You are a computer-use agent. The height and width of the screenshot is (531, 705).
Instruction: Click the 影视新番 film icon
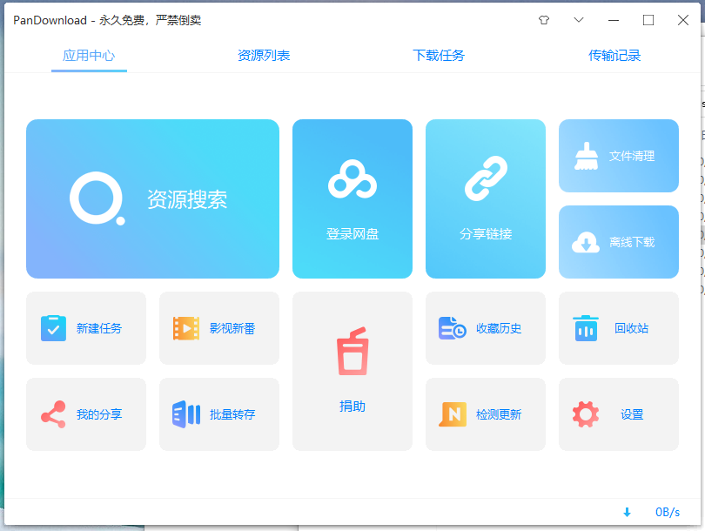[x=186, y=328]
